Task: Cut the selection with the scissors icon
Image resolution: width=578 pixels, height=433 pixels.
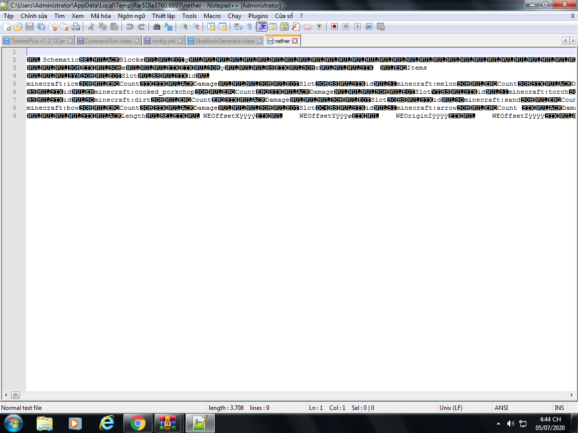Action: pos(91,27)
